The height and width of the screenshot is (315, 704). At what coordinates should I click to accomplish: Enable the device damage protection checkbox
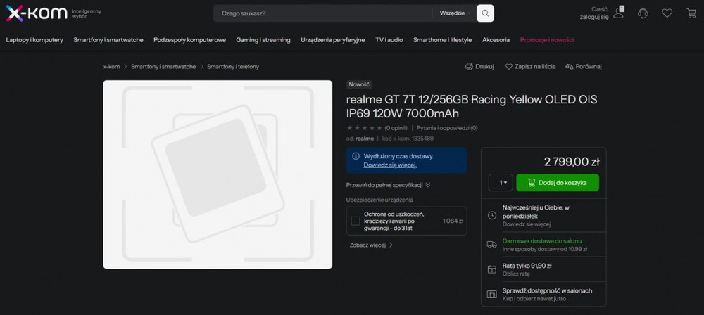click(356, 221)
